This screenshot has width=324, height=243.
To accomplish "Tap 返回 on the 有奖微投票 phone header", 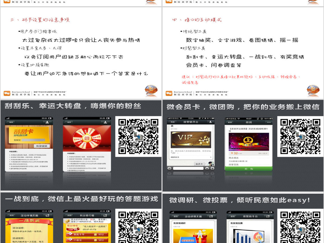I will 232,217.
